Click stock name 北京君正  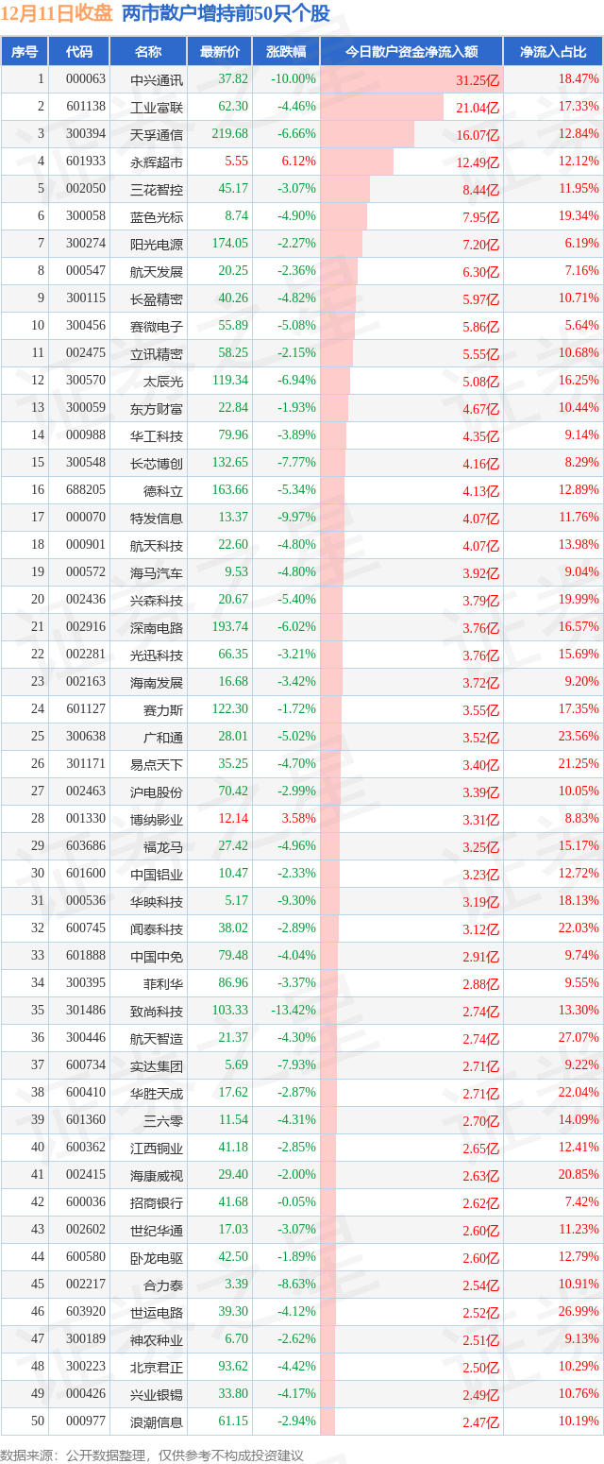(157, 1367)
